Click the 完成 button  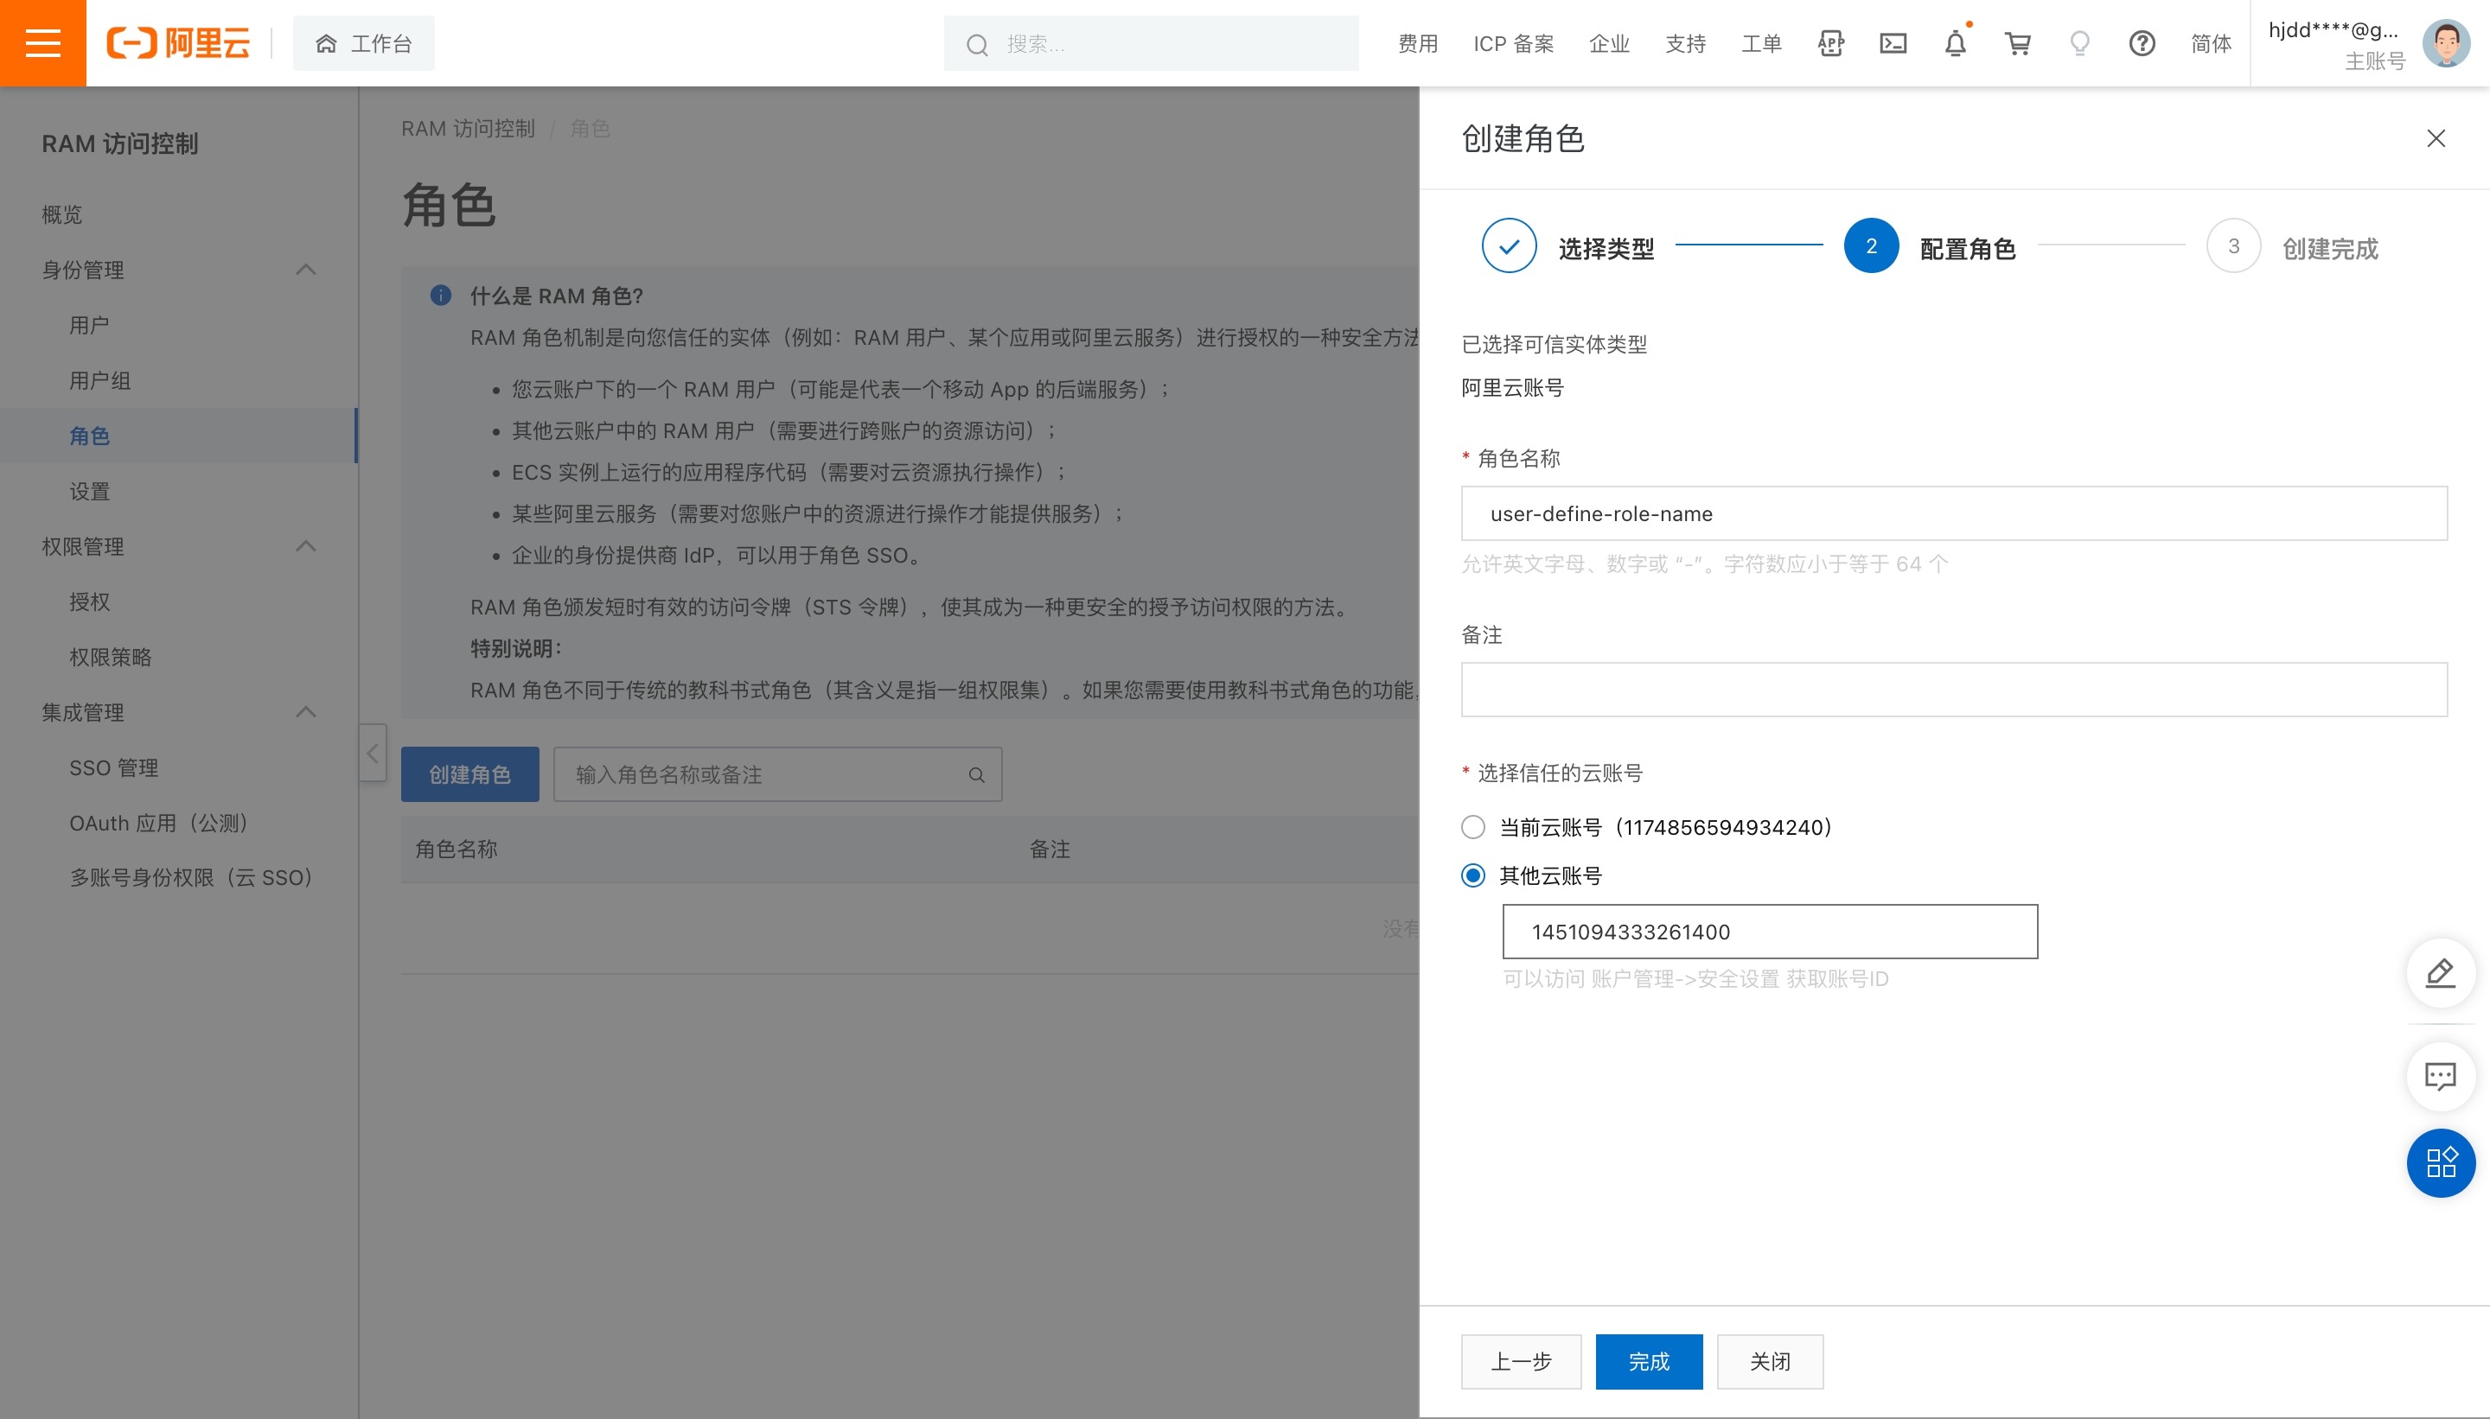pyautogui.click(x=1649, y=1361)
